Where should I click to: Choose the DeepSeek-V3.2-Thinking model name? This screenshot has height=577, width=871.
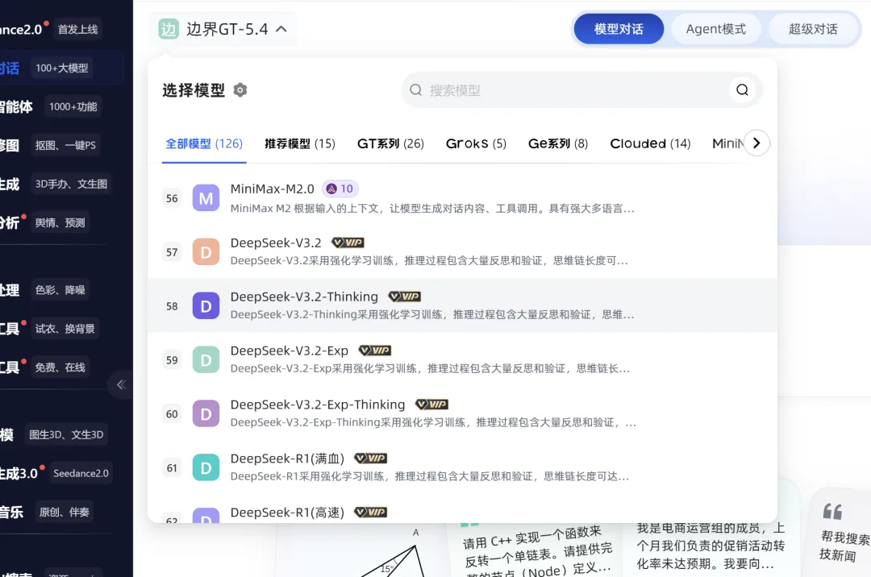[304, 297]
